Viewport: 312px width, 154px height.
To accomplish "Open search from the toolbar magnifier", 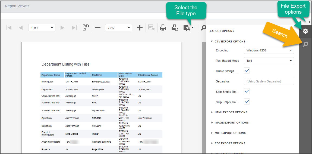I will 203,28.
